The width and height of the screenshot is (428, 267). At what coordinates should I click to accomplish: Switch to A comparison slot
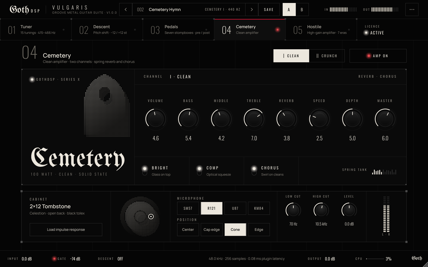pos(289,9)
